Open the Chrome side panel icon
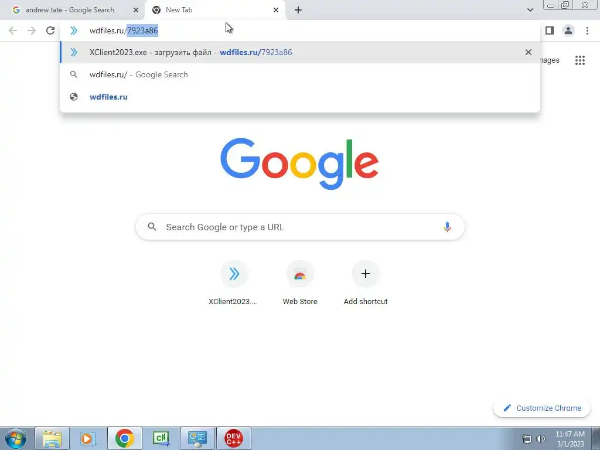The height and width of the screenshot is (450, 600). click(x=550, y=30)
